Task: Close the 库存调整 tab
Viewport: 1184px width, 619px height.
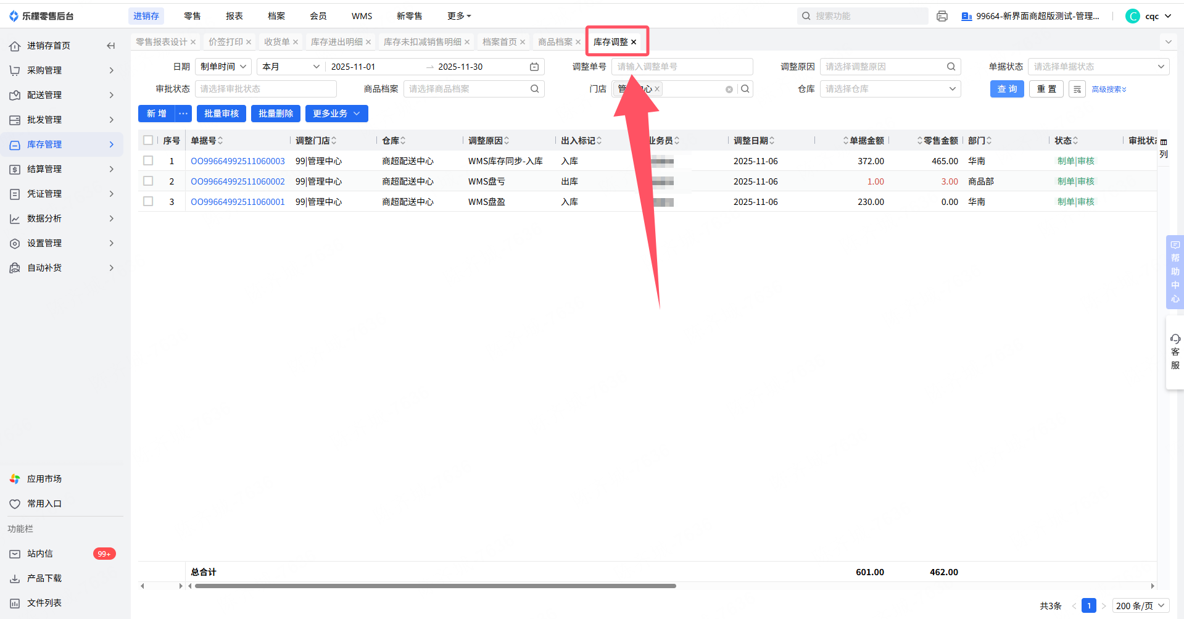Action: (x=634, y=42)
